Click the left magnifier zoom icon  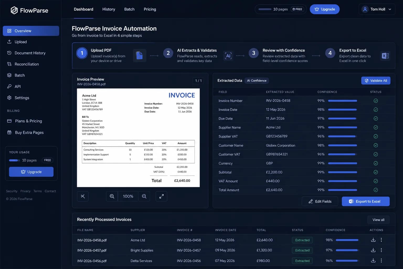point(112,196)
